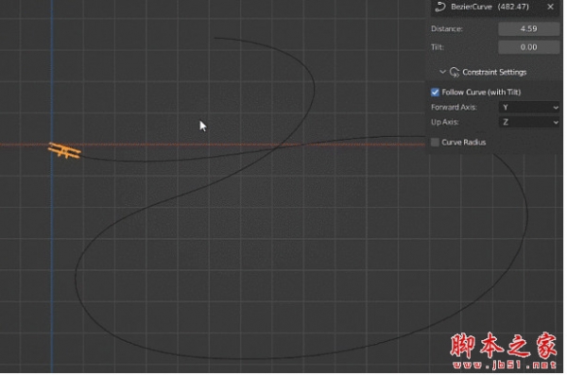Image resolution: width=567 pixels, height=375 pixels.
Task: Open the Forward Axis dropdown
Action: pyautogui.click(x=528, y=107)
